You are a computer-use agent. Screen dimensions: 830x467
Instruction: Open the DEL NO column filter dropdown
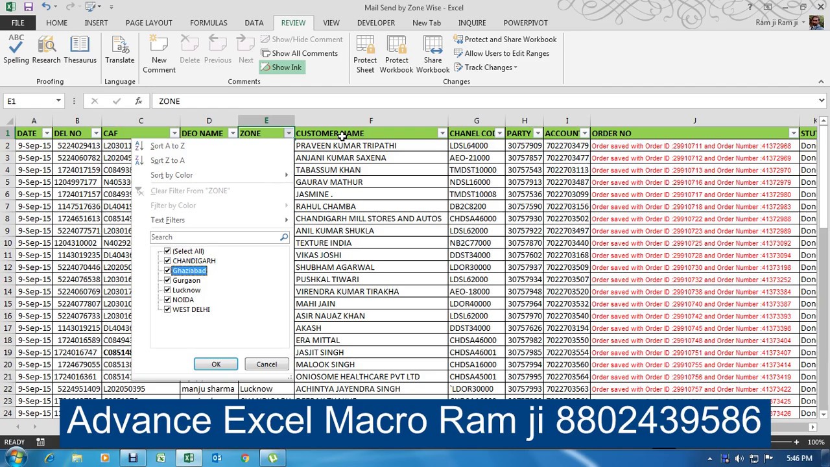(x=95, y=134)
